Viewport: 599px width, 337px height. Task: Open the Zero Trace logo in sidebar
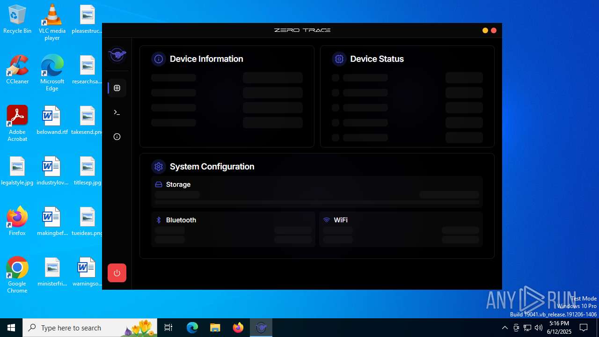click(117, 55)
